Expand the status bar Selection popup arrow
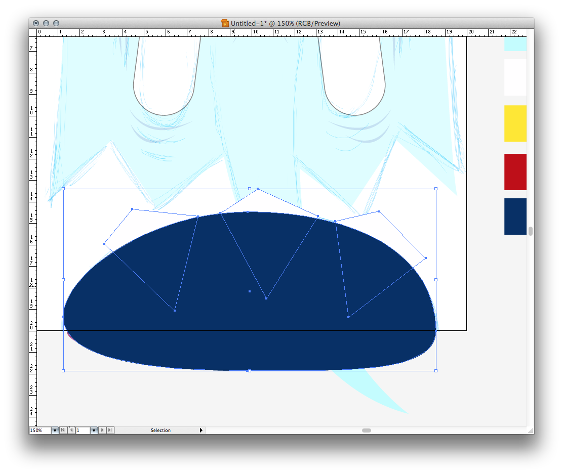 tap(201, 430)
